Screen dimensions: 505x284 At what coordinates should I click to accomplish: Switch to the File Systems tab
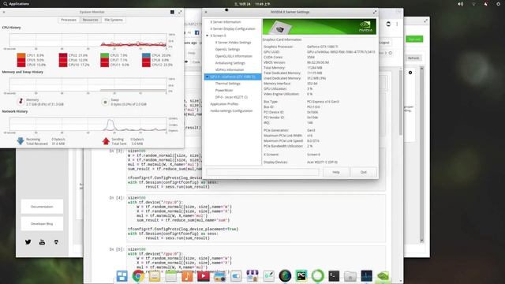pos(114,20)
